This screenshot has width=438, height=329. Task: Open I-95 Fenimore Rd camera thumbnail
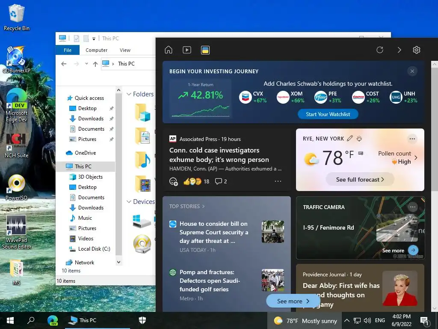397,228
